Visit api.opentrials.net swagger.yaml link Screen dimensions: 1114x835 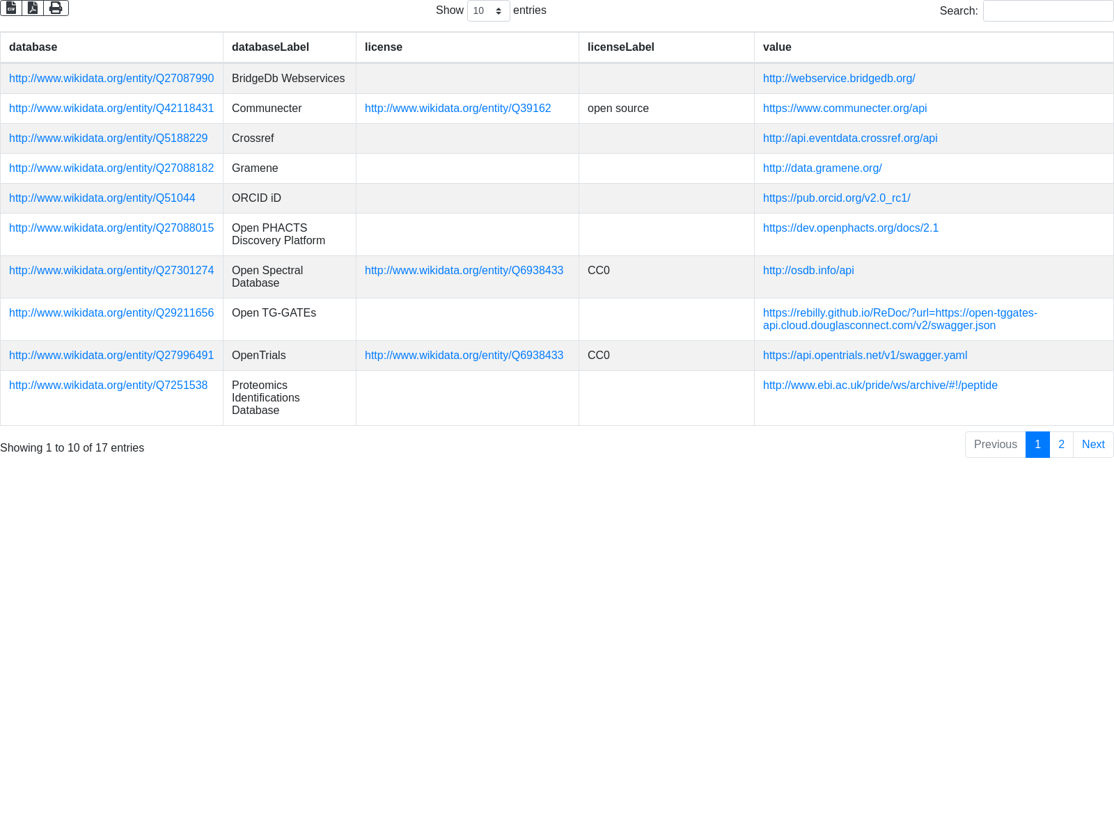pos(865,356)
